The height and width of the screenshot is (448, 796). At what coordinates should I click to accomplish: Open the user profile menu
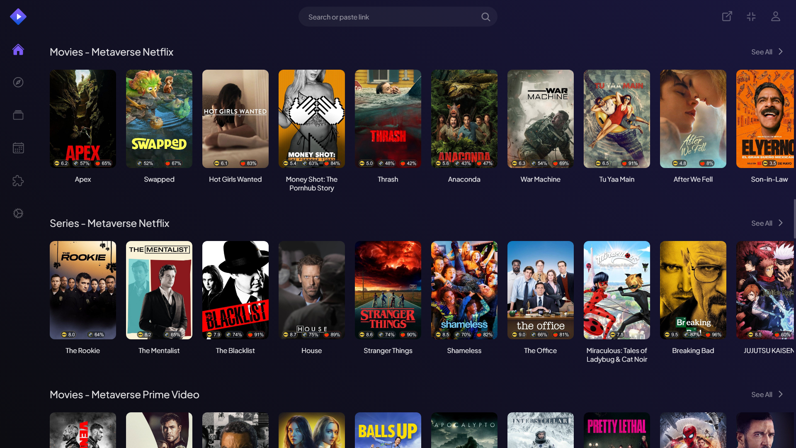tap(776, 17)
